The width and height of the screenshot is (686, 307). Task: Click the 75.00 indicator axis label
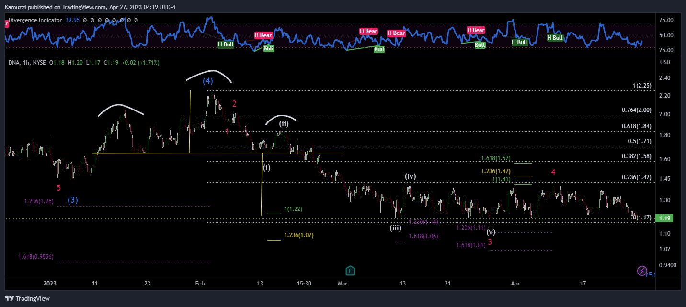[666, 20]
